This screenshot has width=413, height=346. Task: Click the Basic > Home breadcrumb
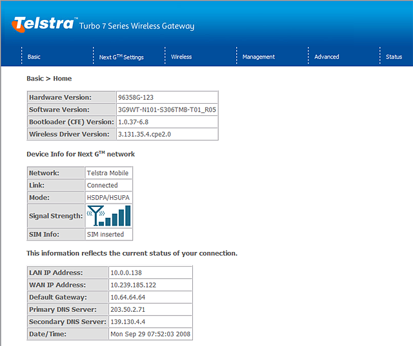point(49,79)
